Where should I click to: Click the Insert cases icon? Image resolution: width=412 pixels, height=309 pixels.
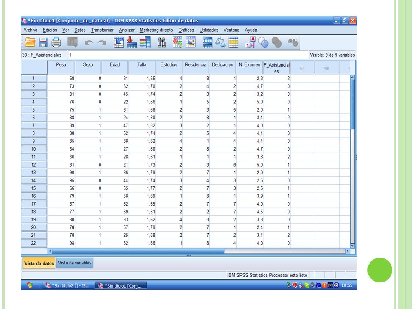coord(177,42)
